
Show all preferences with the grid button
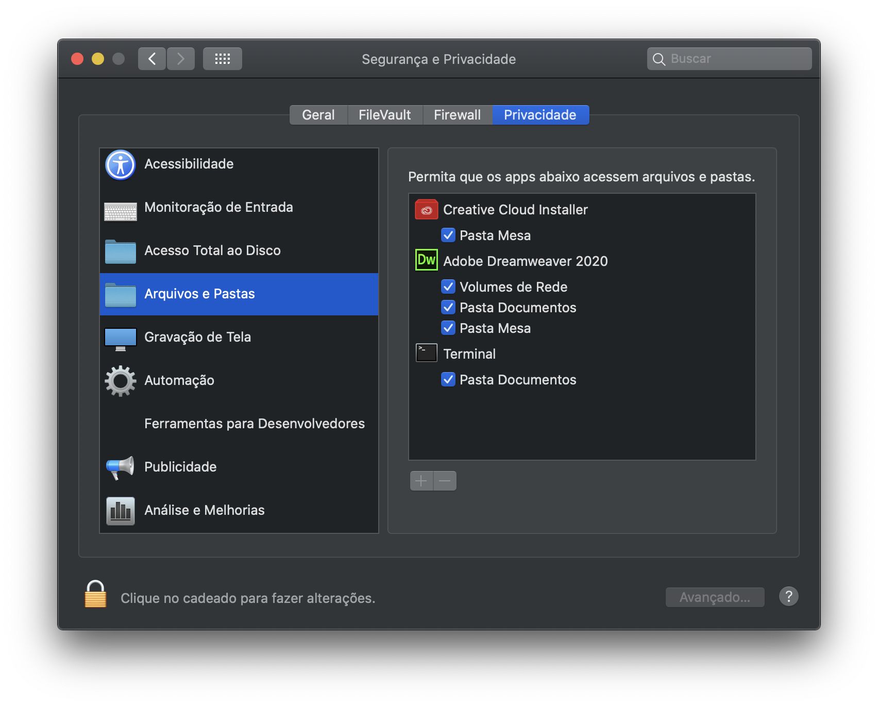(223, 59)
